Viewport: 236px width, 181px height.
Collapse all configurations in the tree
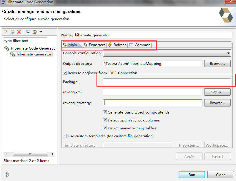[28, 32]
